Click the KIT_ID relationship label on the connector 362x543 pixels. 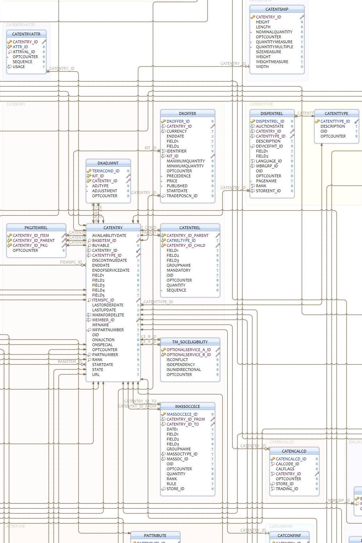[x=151, y=147]
